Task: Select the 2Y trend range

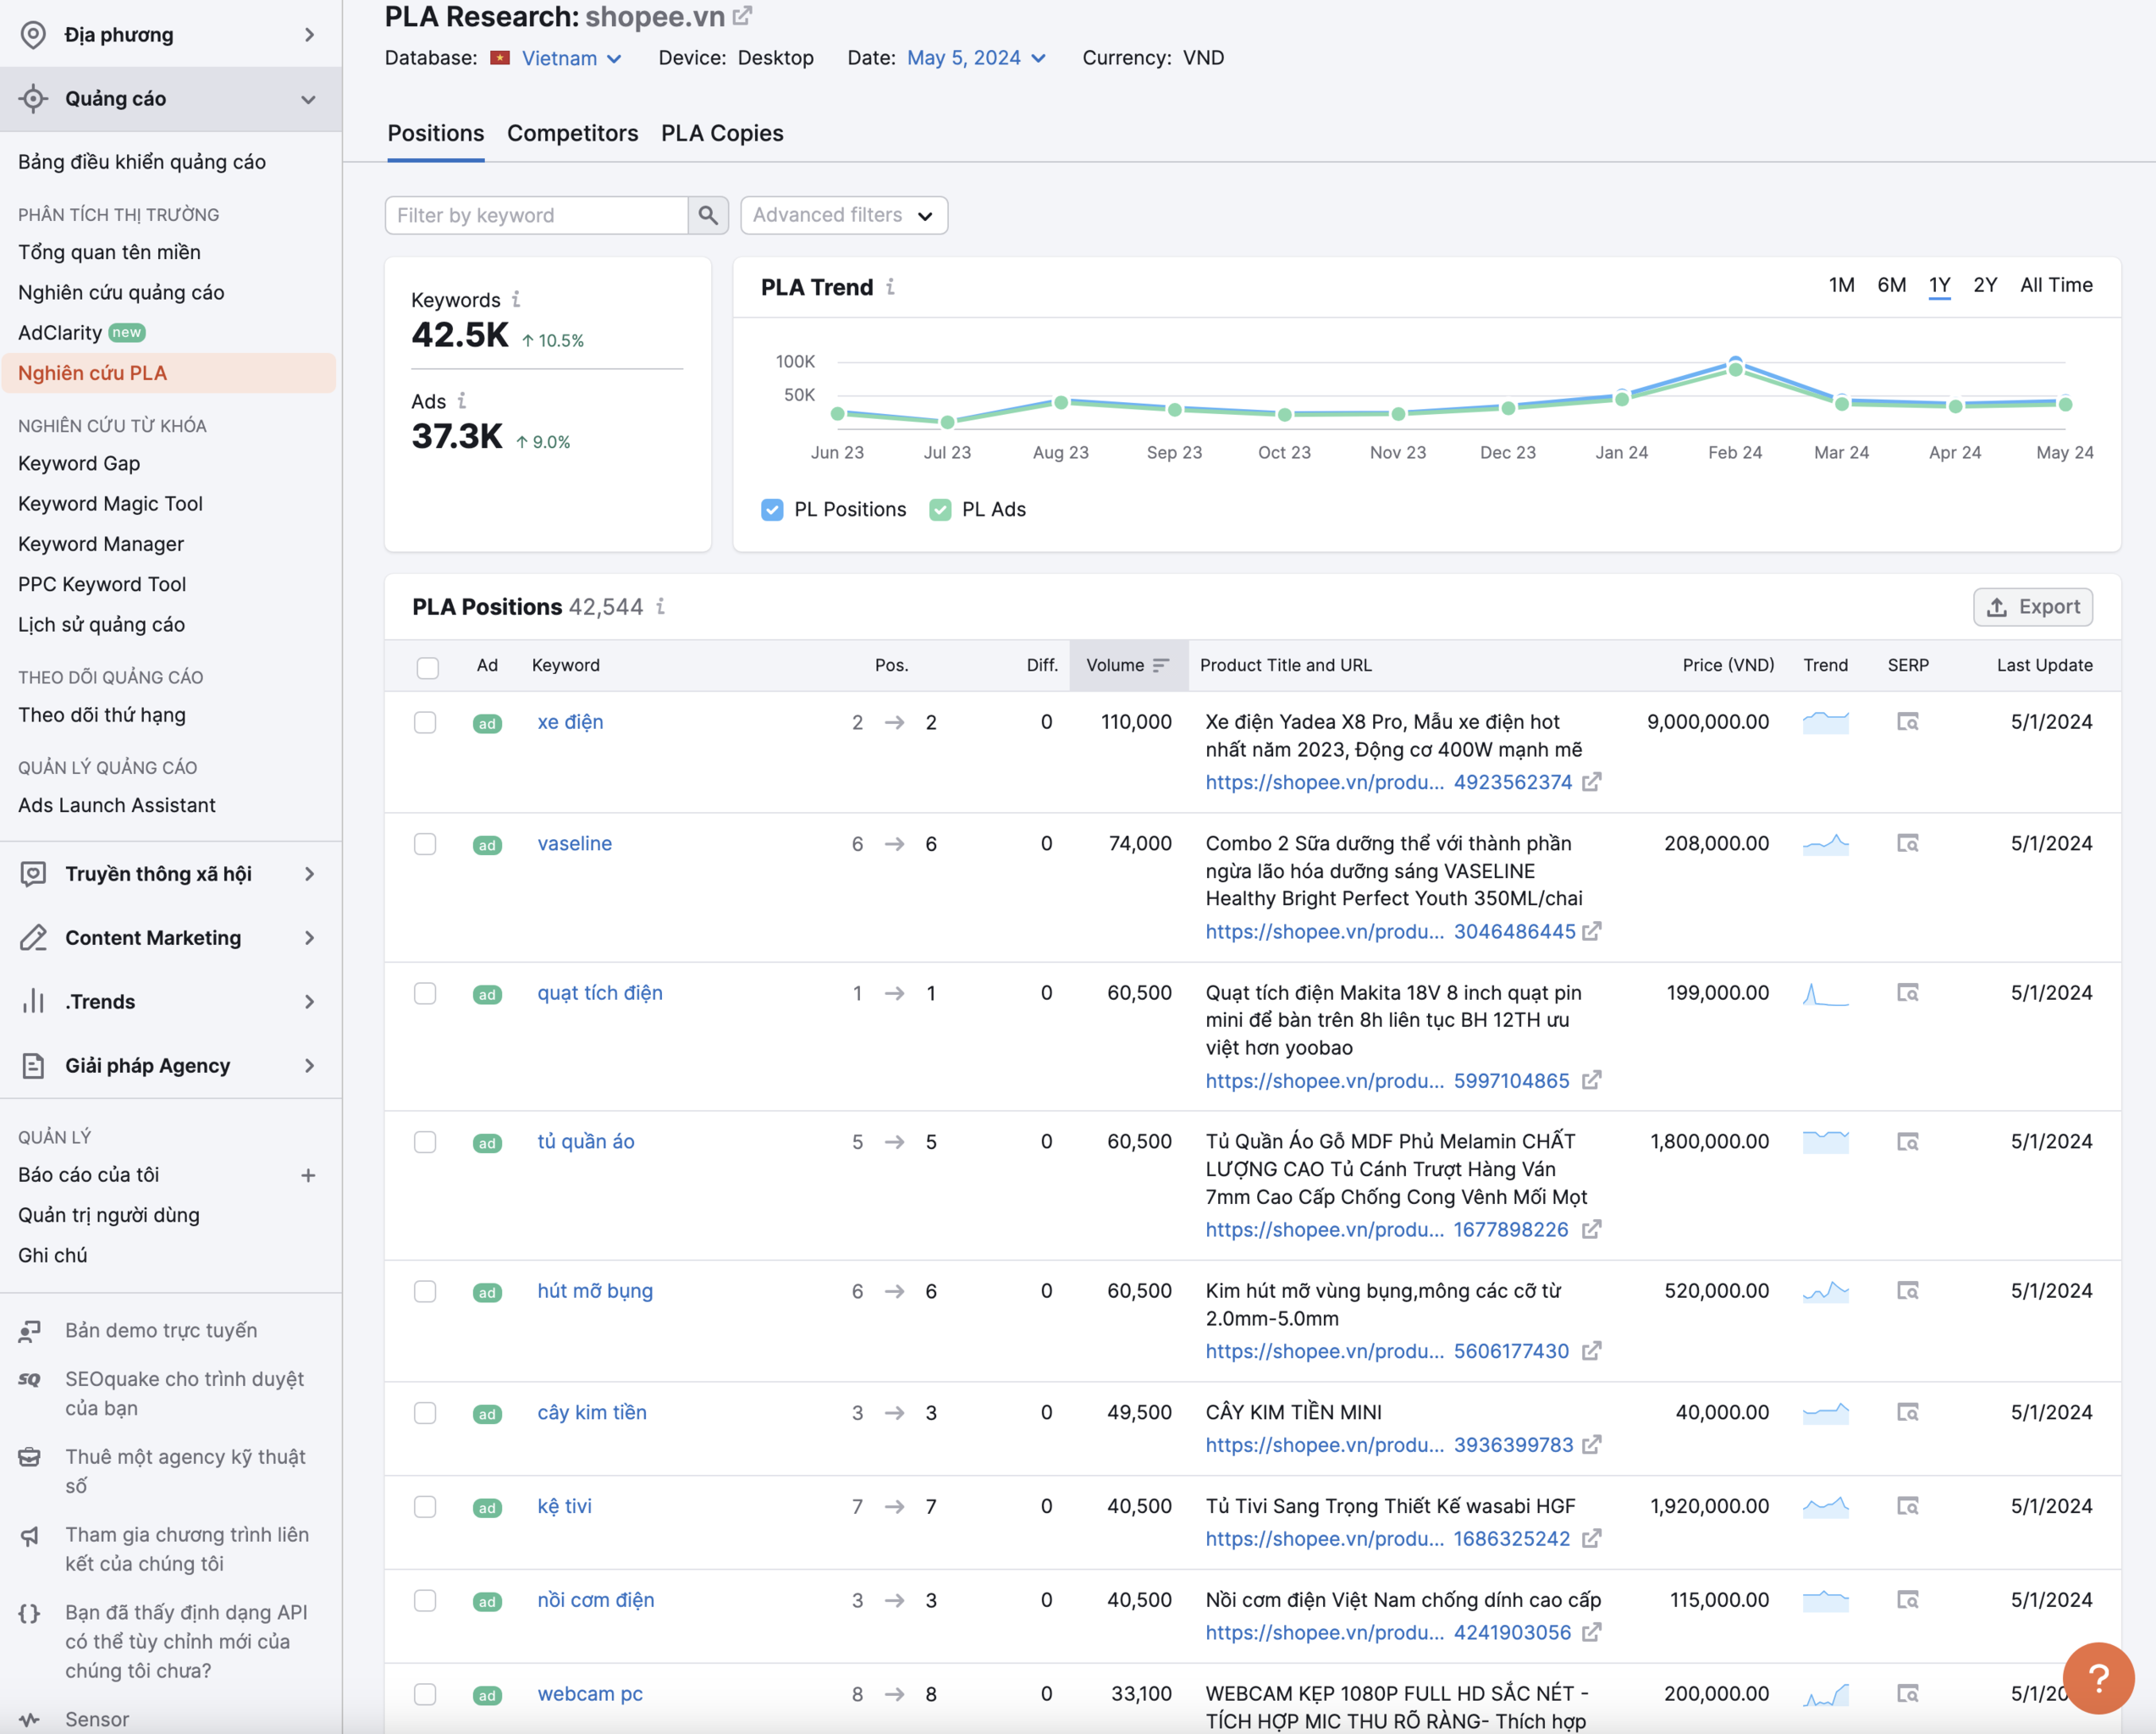Action: [1985, 285]
